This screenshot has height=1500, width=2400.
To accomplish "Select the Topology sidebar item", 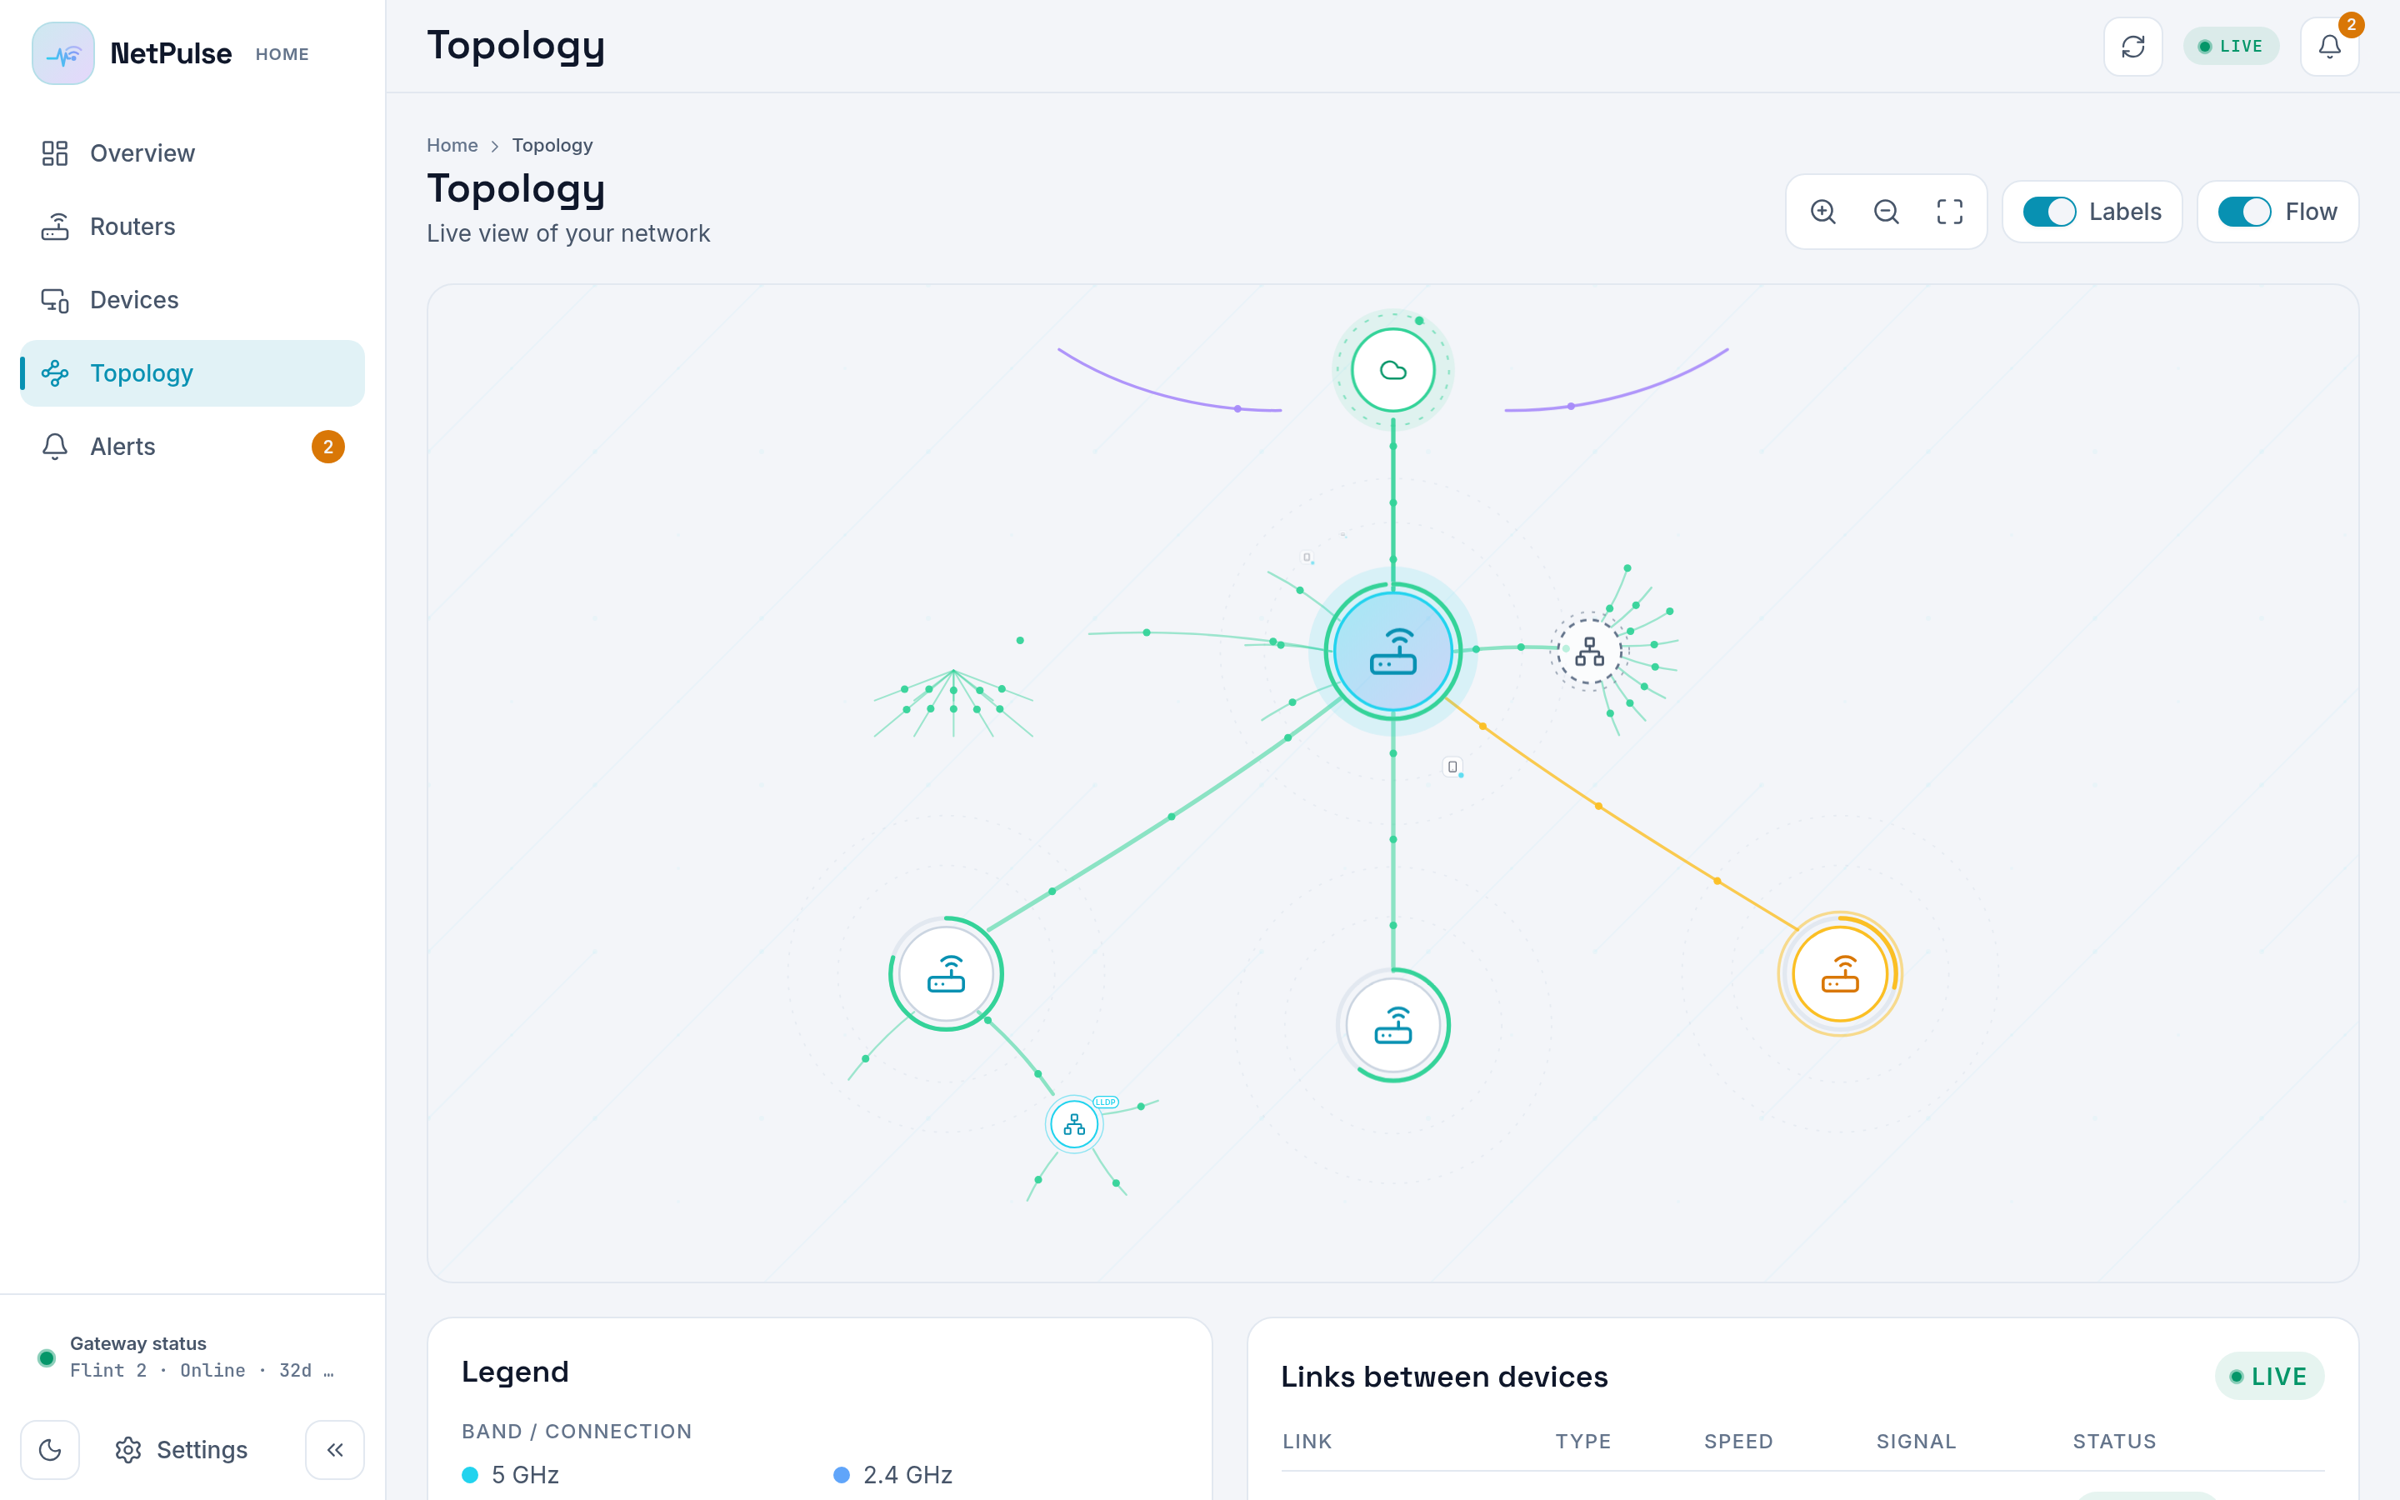I will (192, 373).
